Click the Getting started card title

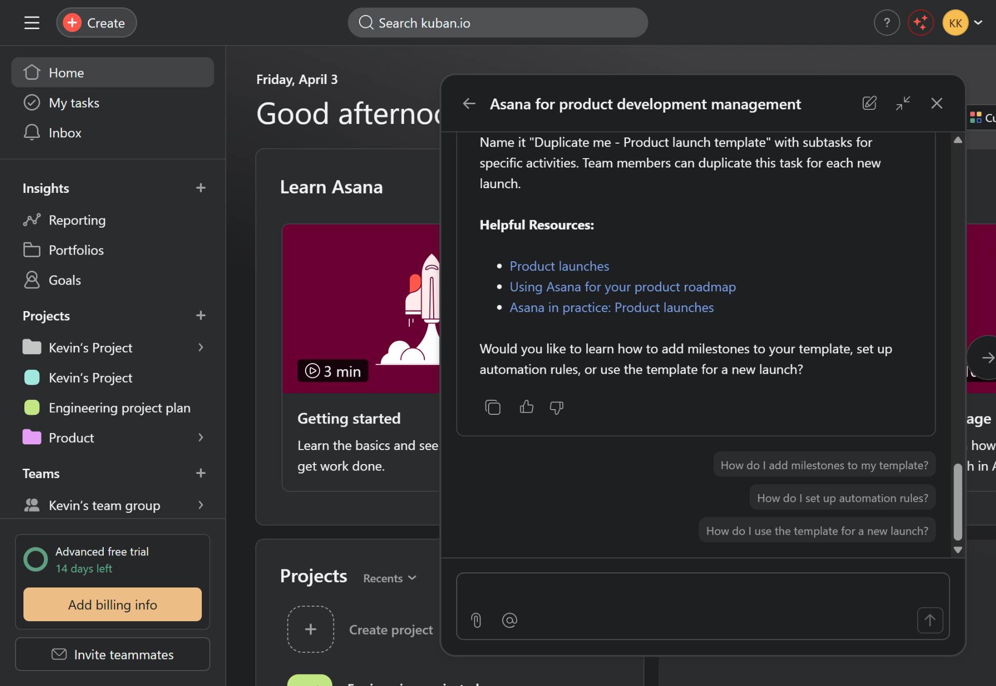click(x=349, y=418)
